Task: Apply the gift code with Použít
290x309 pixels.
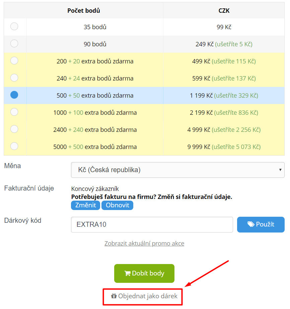Action: [261, 225]
